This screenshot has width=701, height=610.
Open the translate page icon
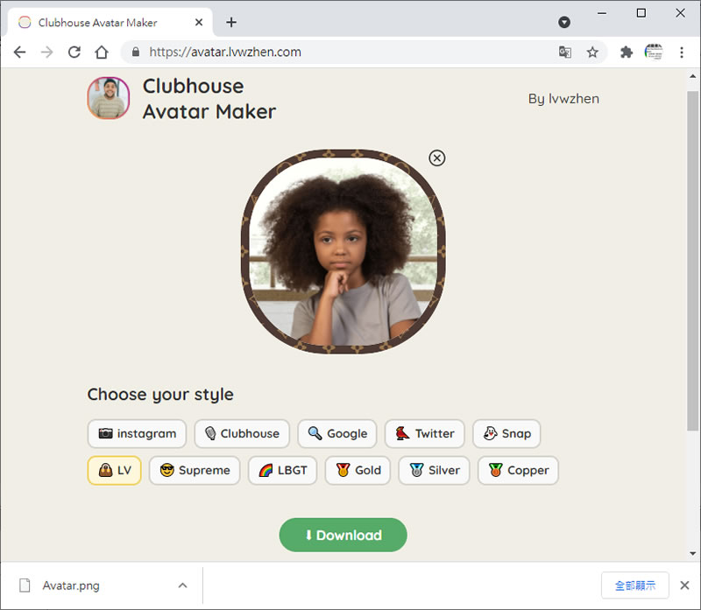pos(565,53)
